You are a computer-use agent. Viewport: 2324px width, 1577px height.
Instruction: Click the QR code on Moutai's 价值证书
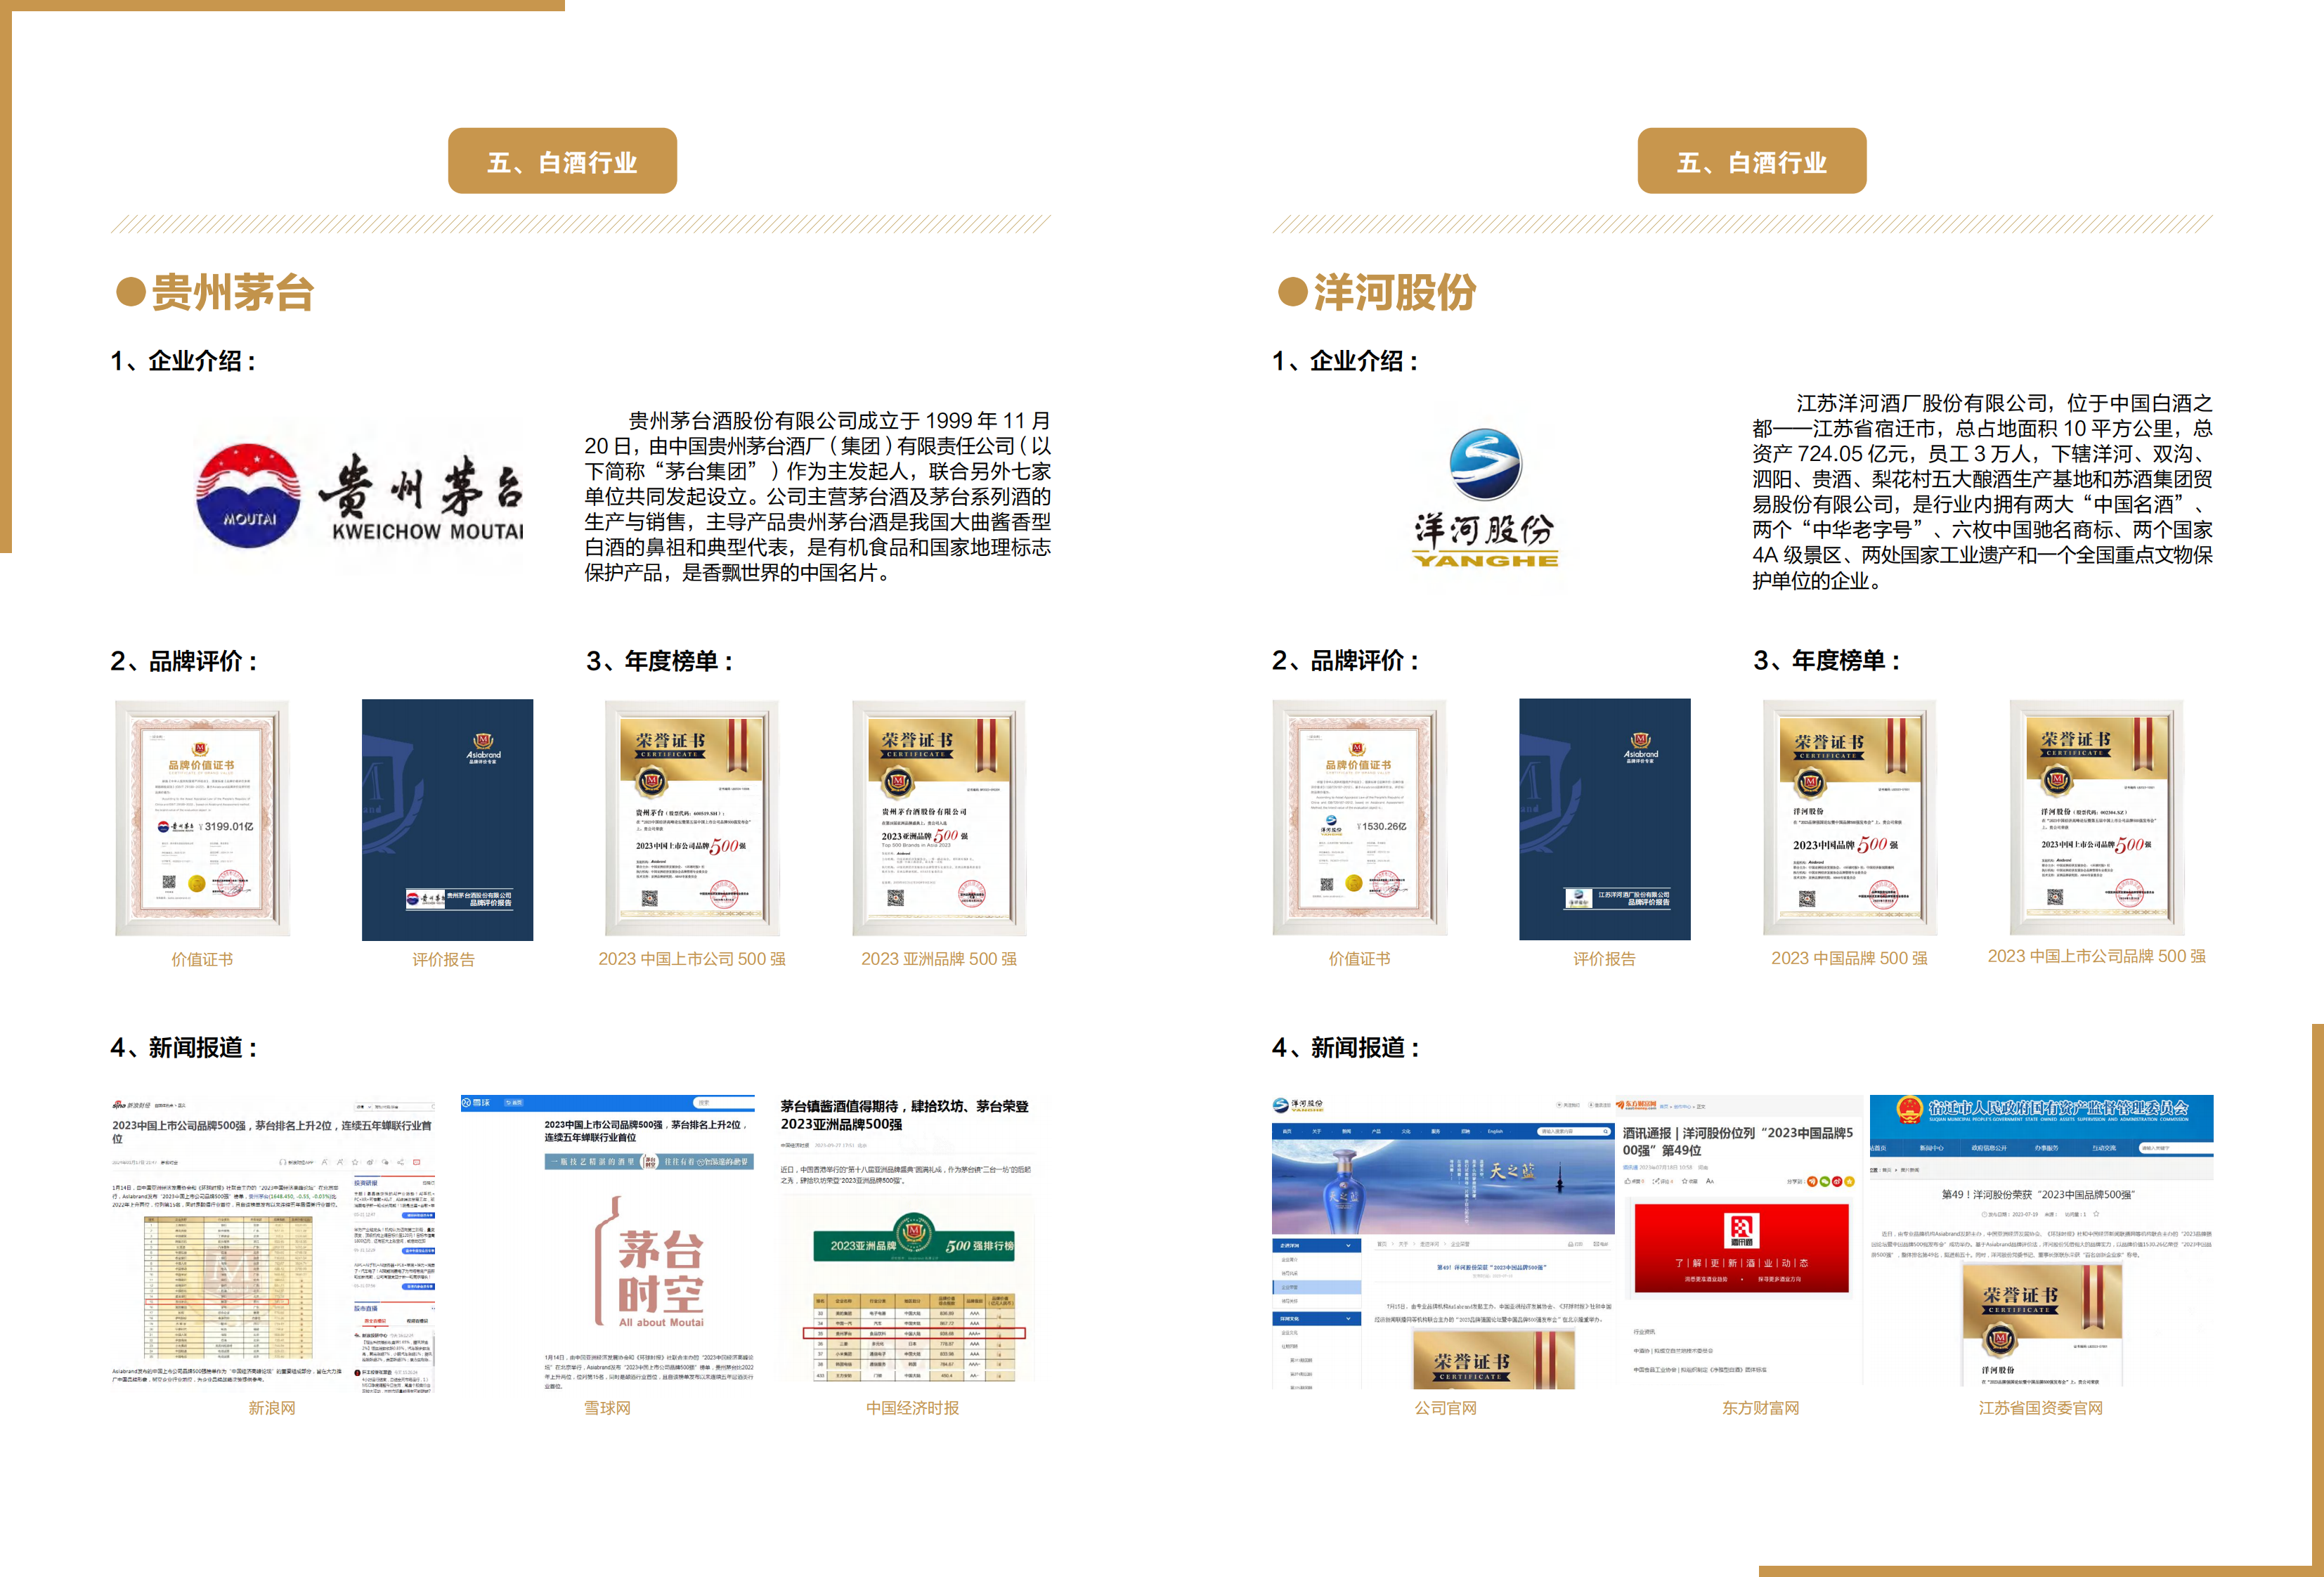tap(169, 882)
